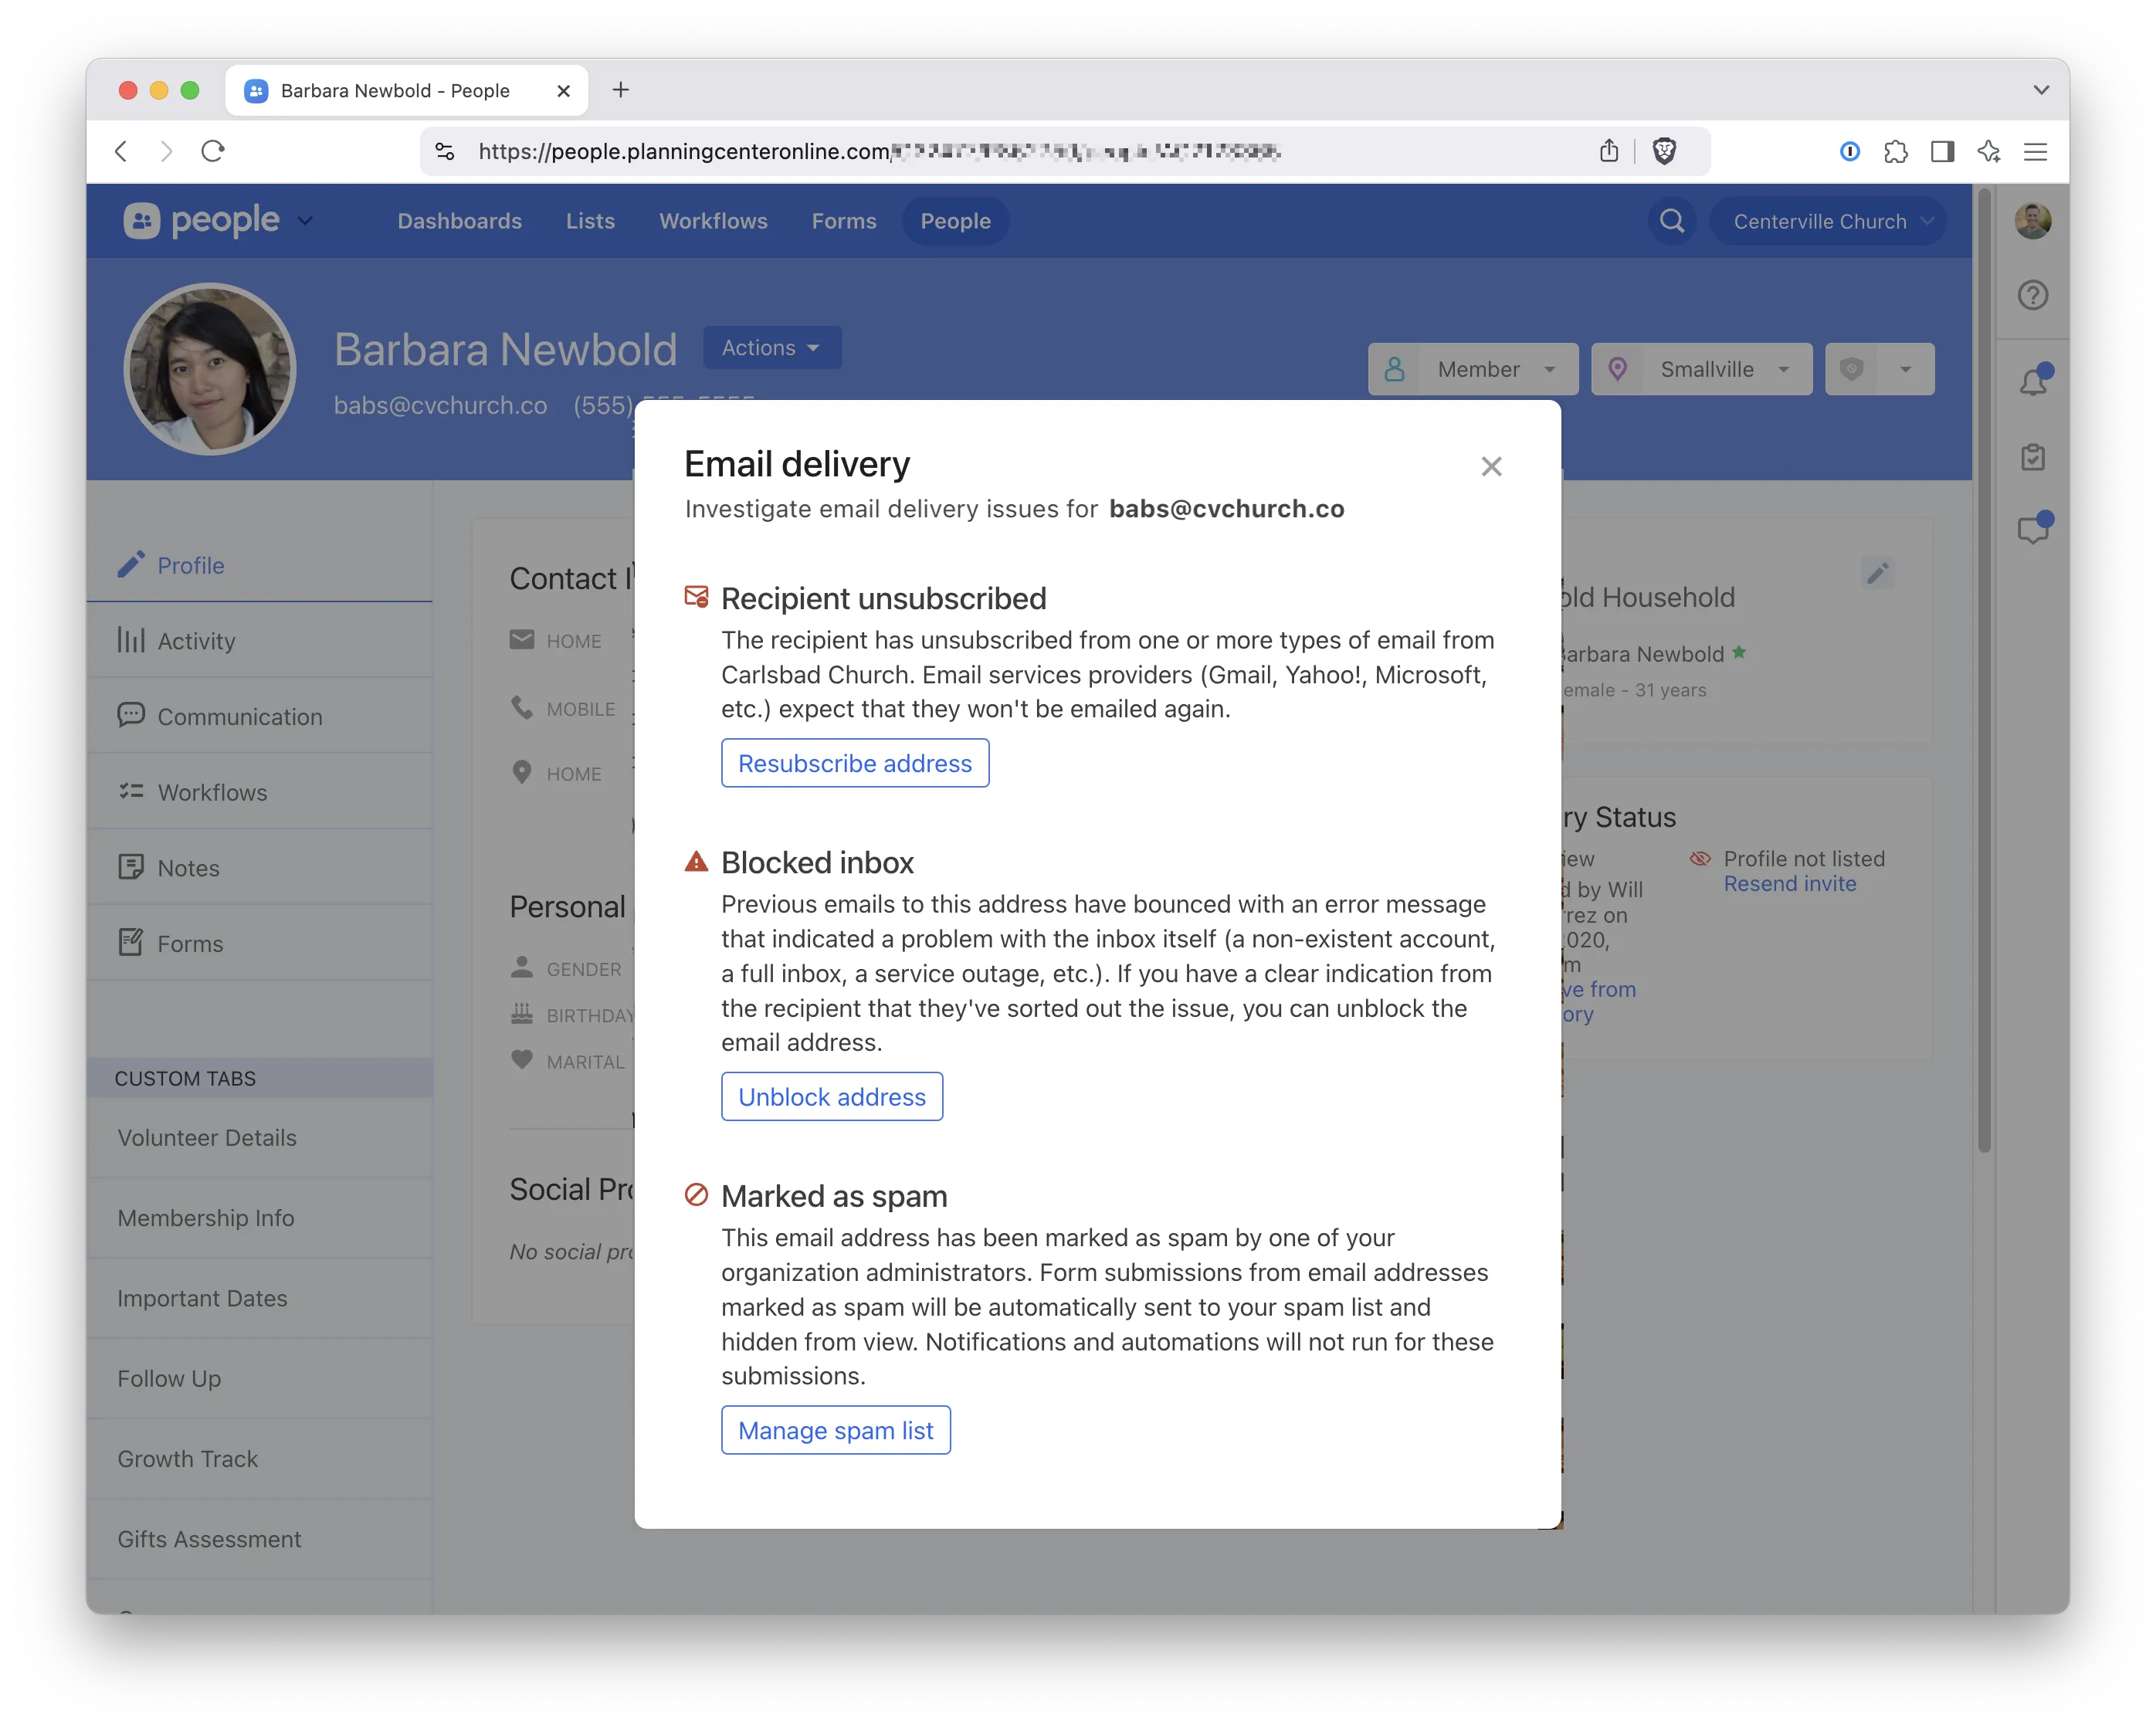Viewport: 2156px width, 1728px height.
Task: Click Resubscribe address button
Action: click(x=854, y=763)
